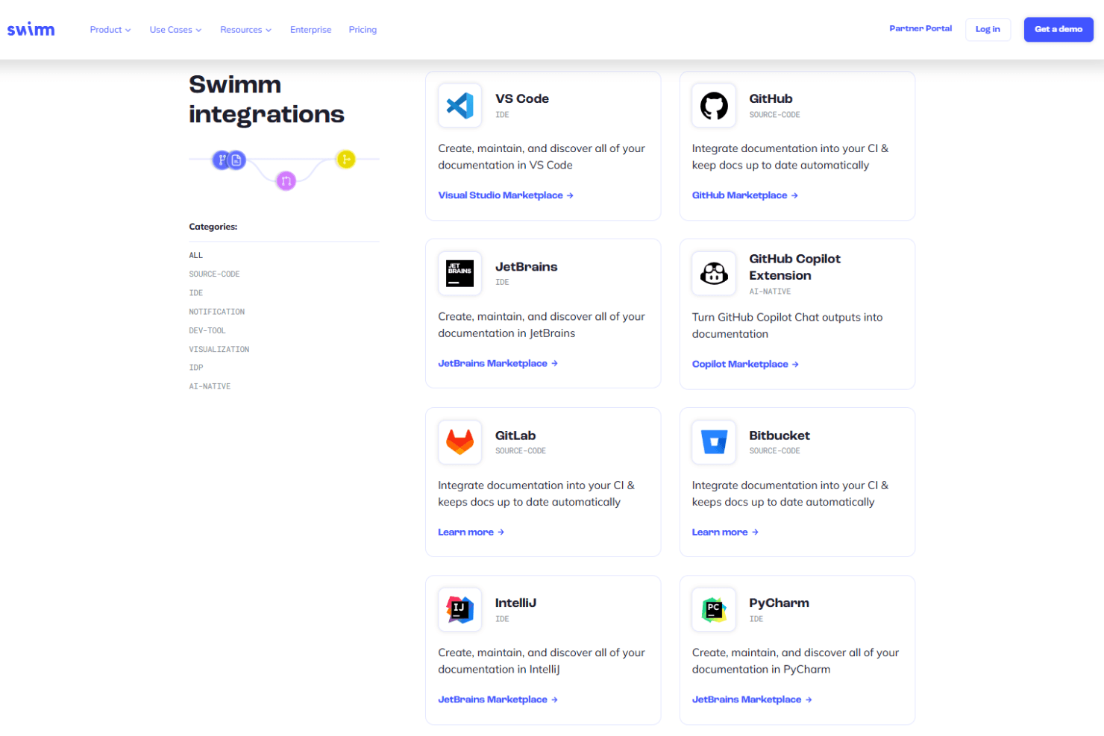
Task: Click the GitHub Copilot logo icon
Action: [714, 274]
